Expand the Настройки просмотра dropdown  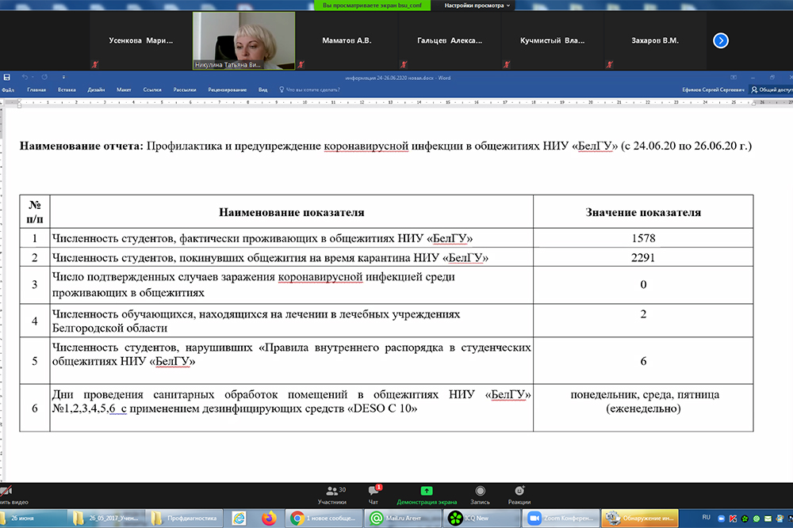click(x=478, y=5)
